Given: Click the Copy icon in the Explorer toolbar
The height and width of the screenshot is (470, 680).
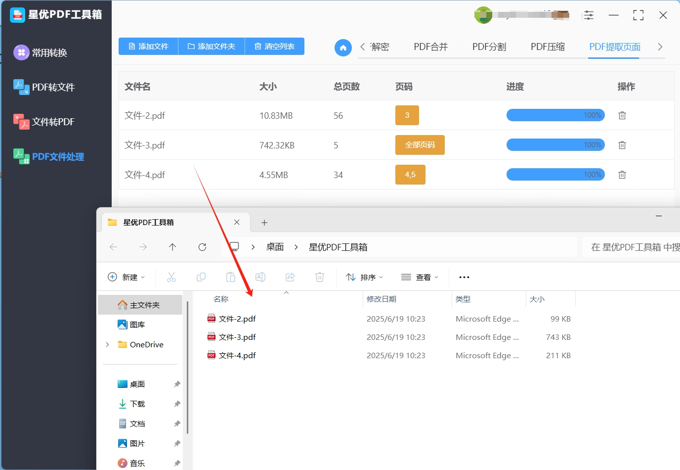Looking at the screenshot, I should (201, 277).
